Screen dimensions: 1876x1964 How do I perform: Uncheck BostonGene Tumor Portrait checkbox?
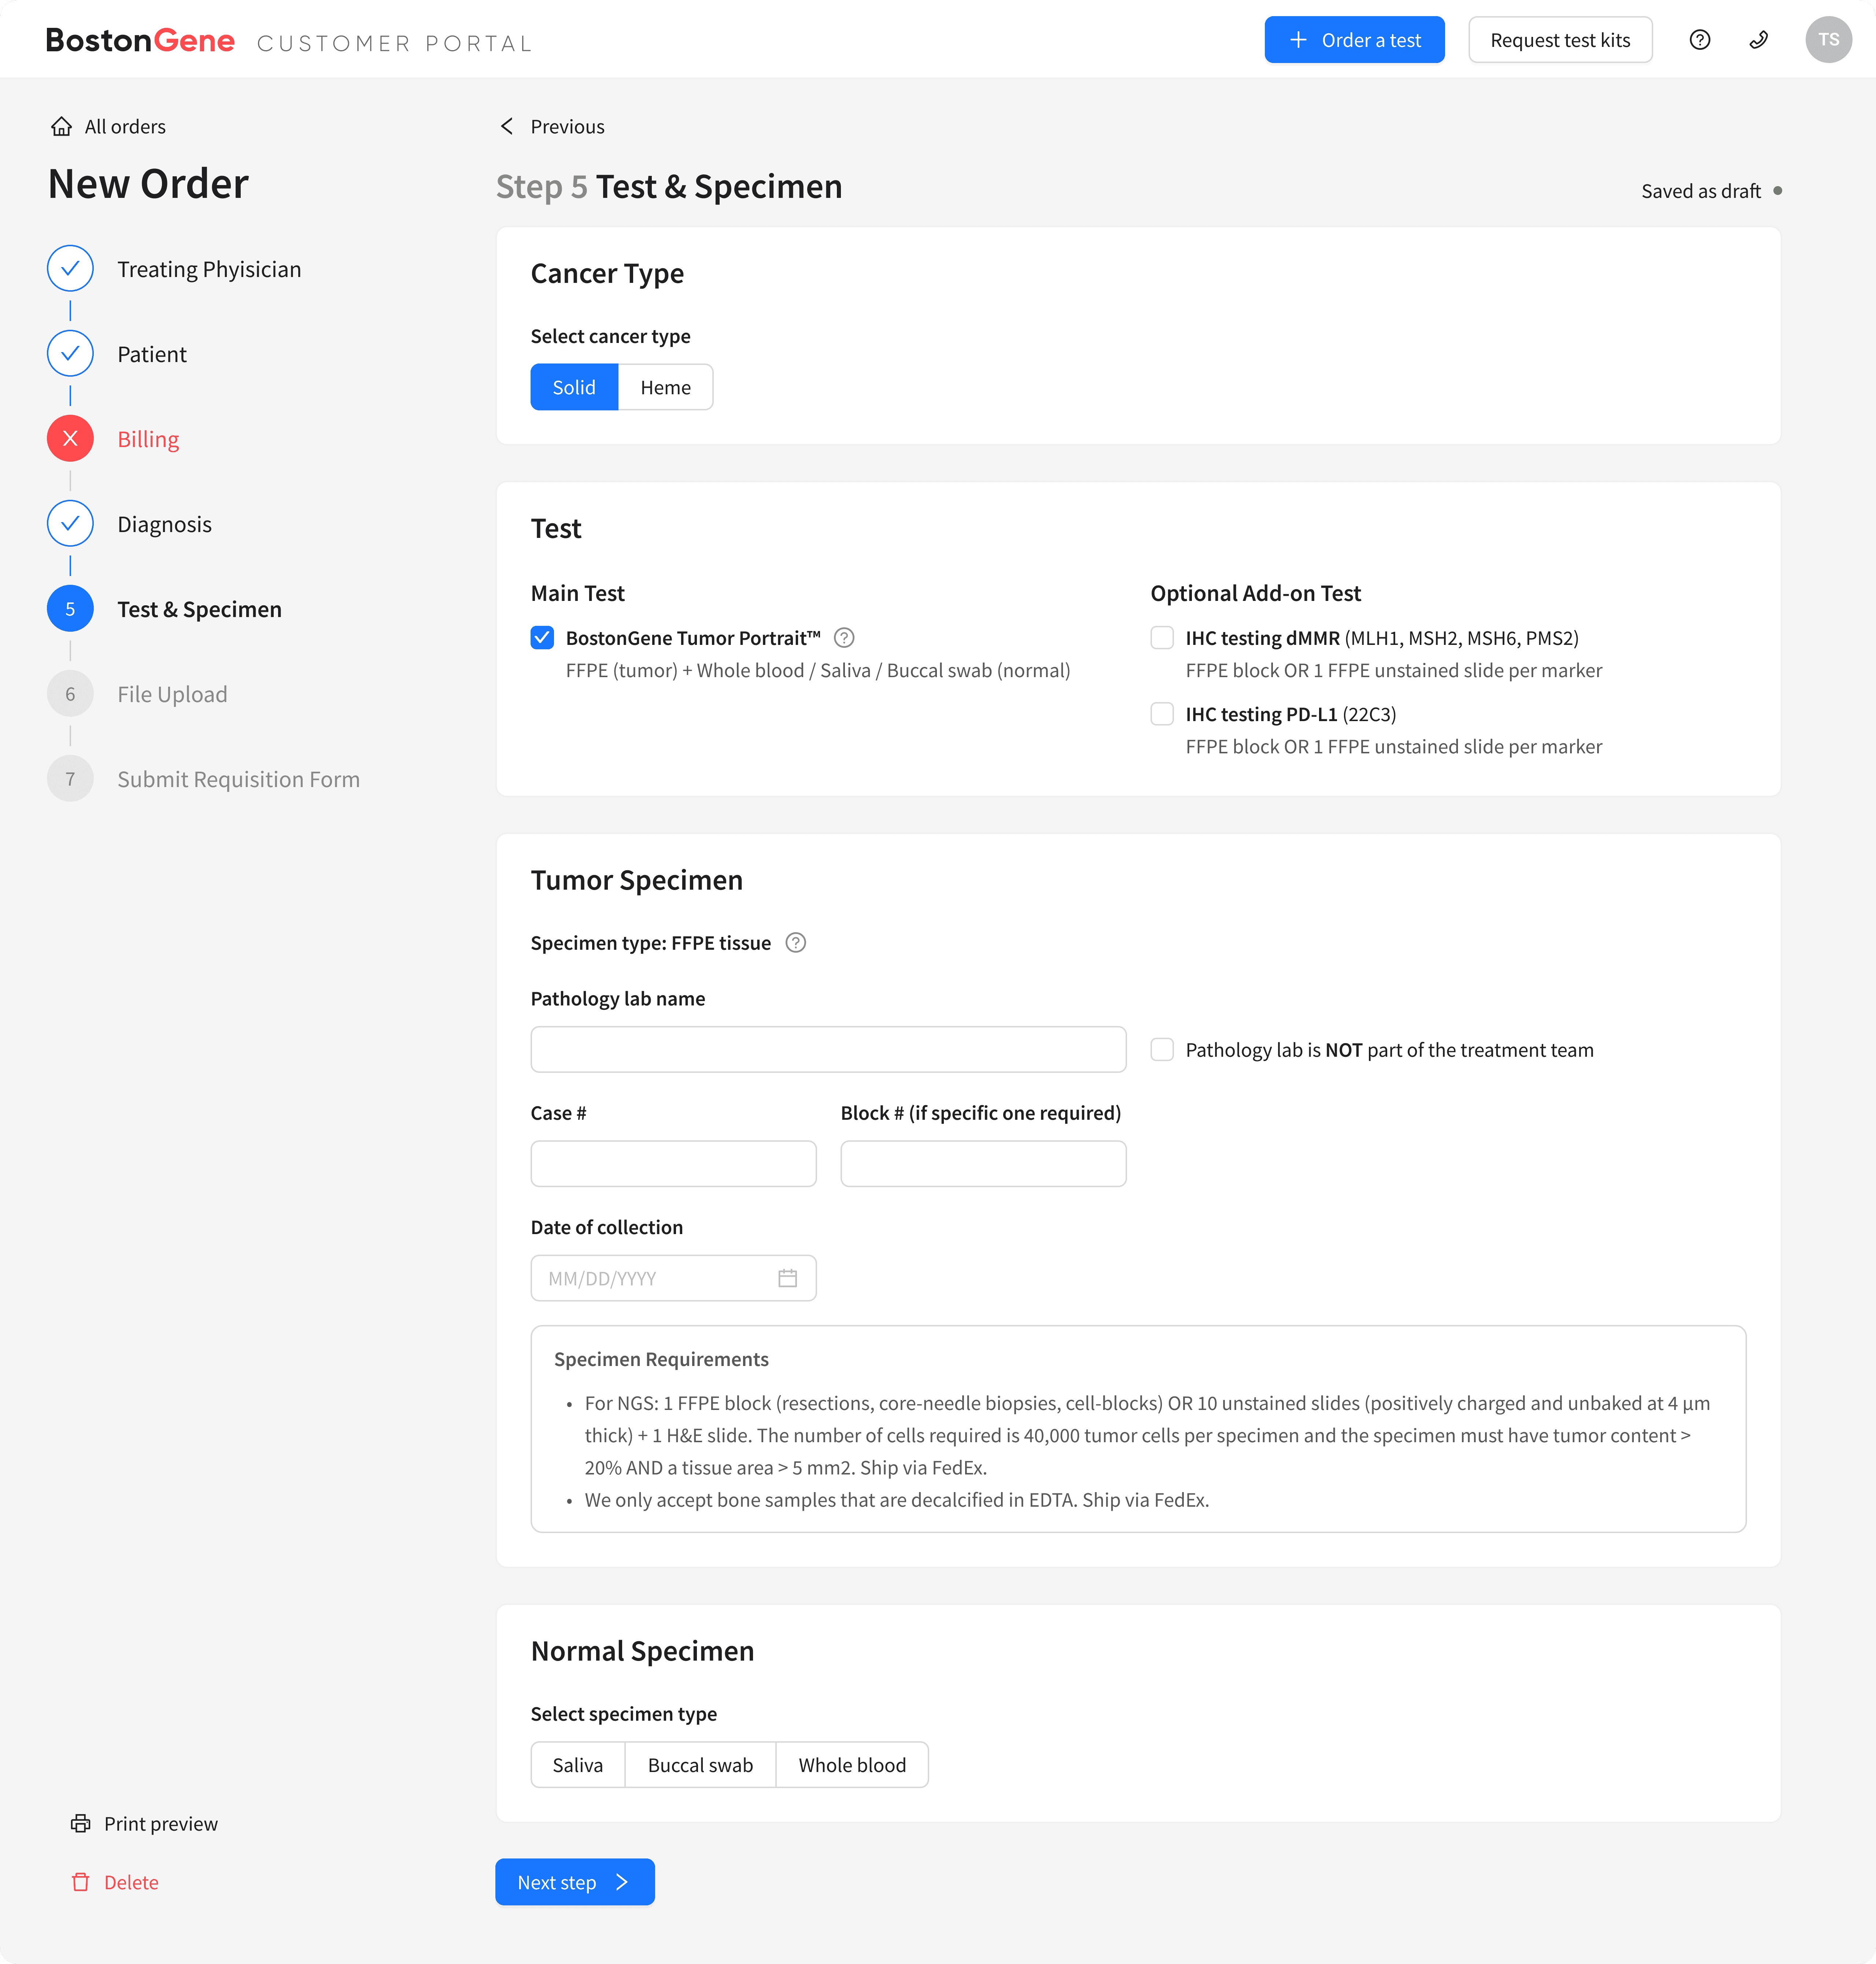coord(542,638)
